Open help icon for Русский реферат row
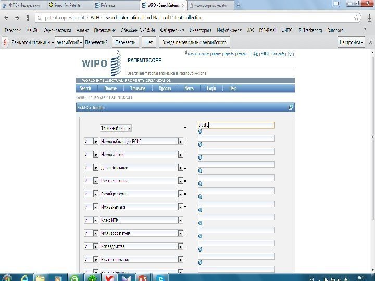 tap(200, 197)
